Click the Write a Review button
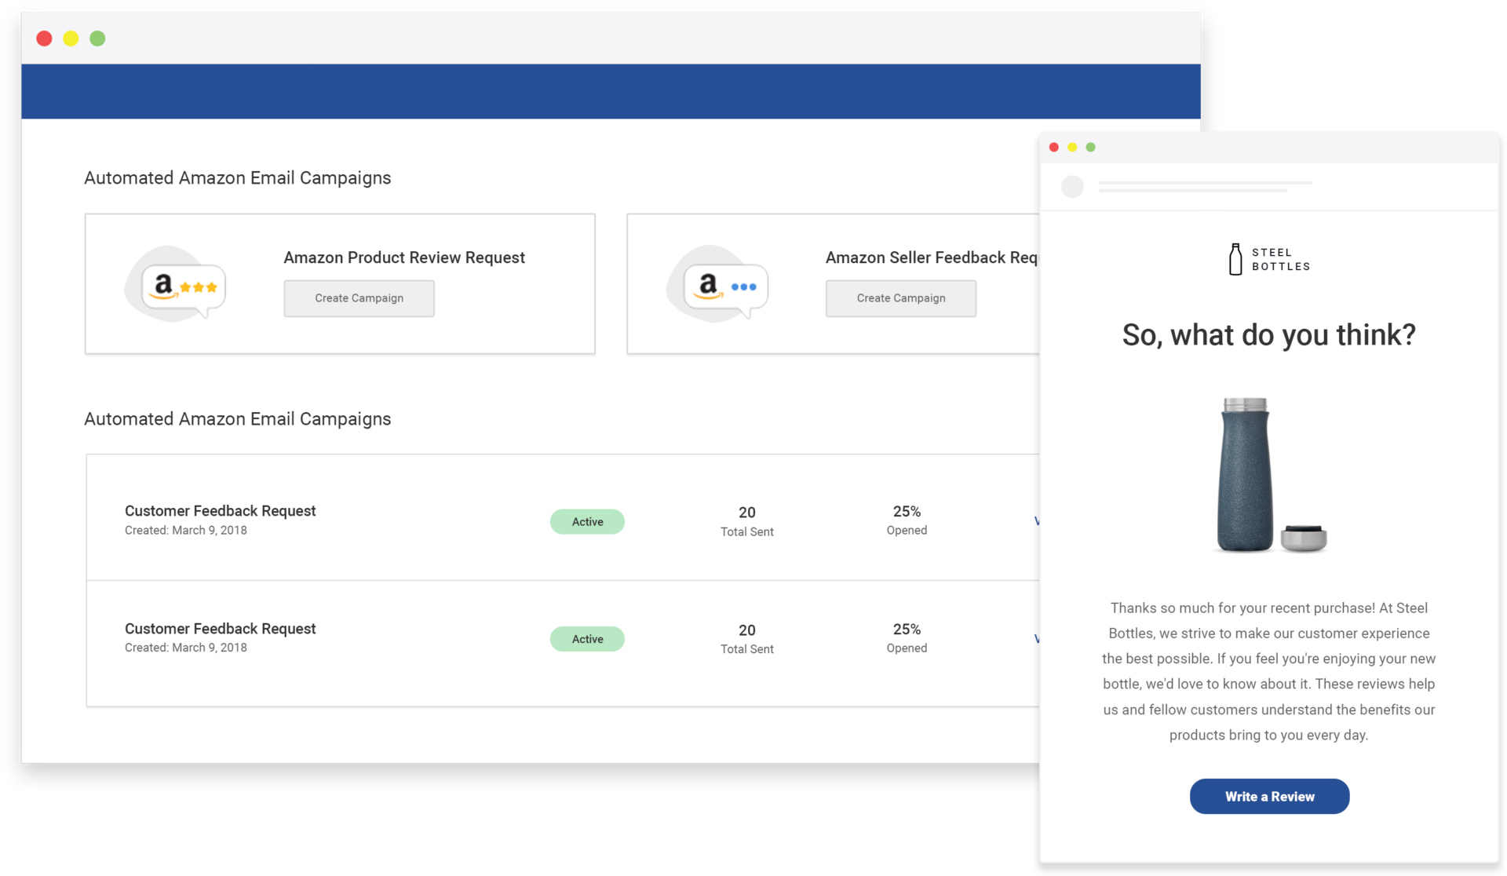Image resolution: width=1507 pixels, height=876 pixels. (x=1268, y=796)
